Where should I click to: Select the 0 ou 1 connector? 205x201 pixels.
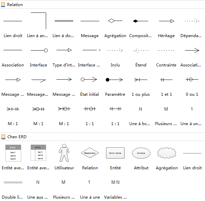coord(192,79)
